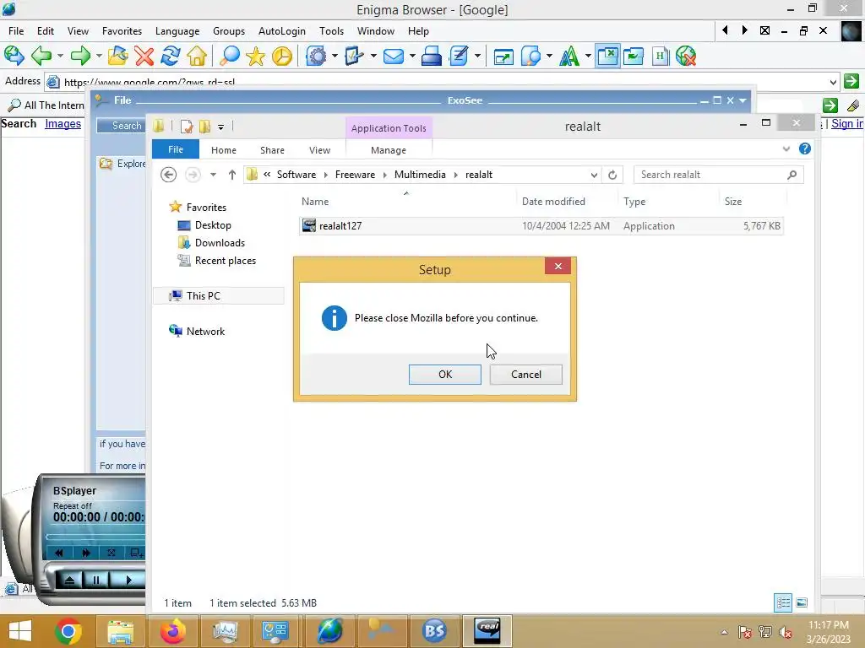Image resolution: width=865 pixels, height=648 pixels.
Task: Select the realalt127 file row
Action: click(541, 226)
